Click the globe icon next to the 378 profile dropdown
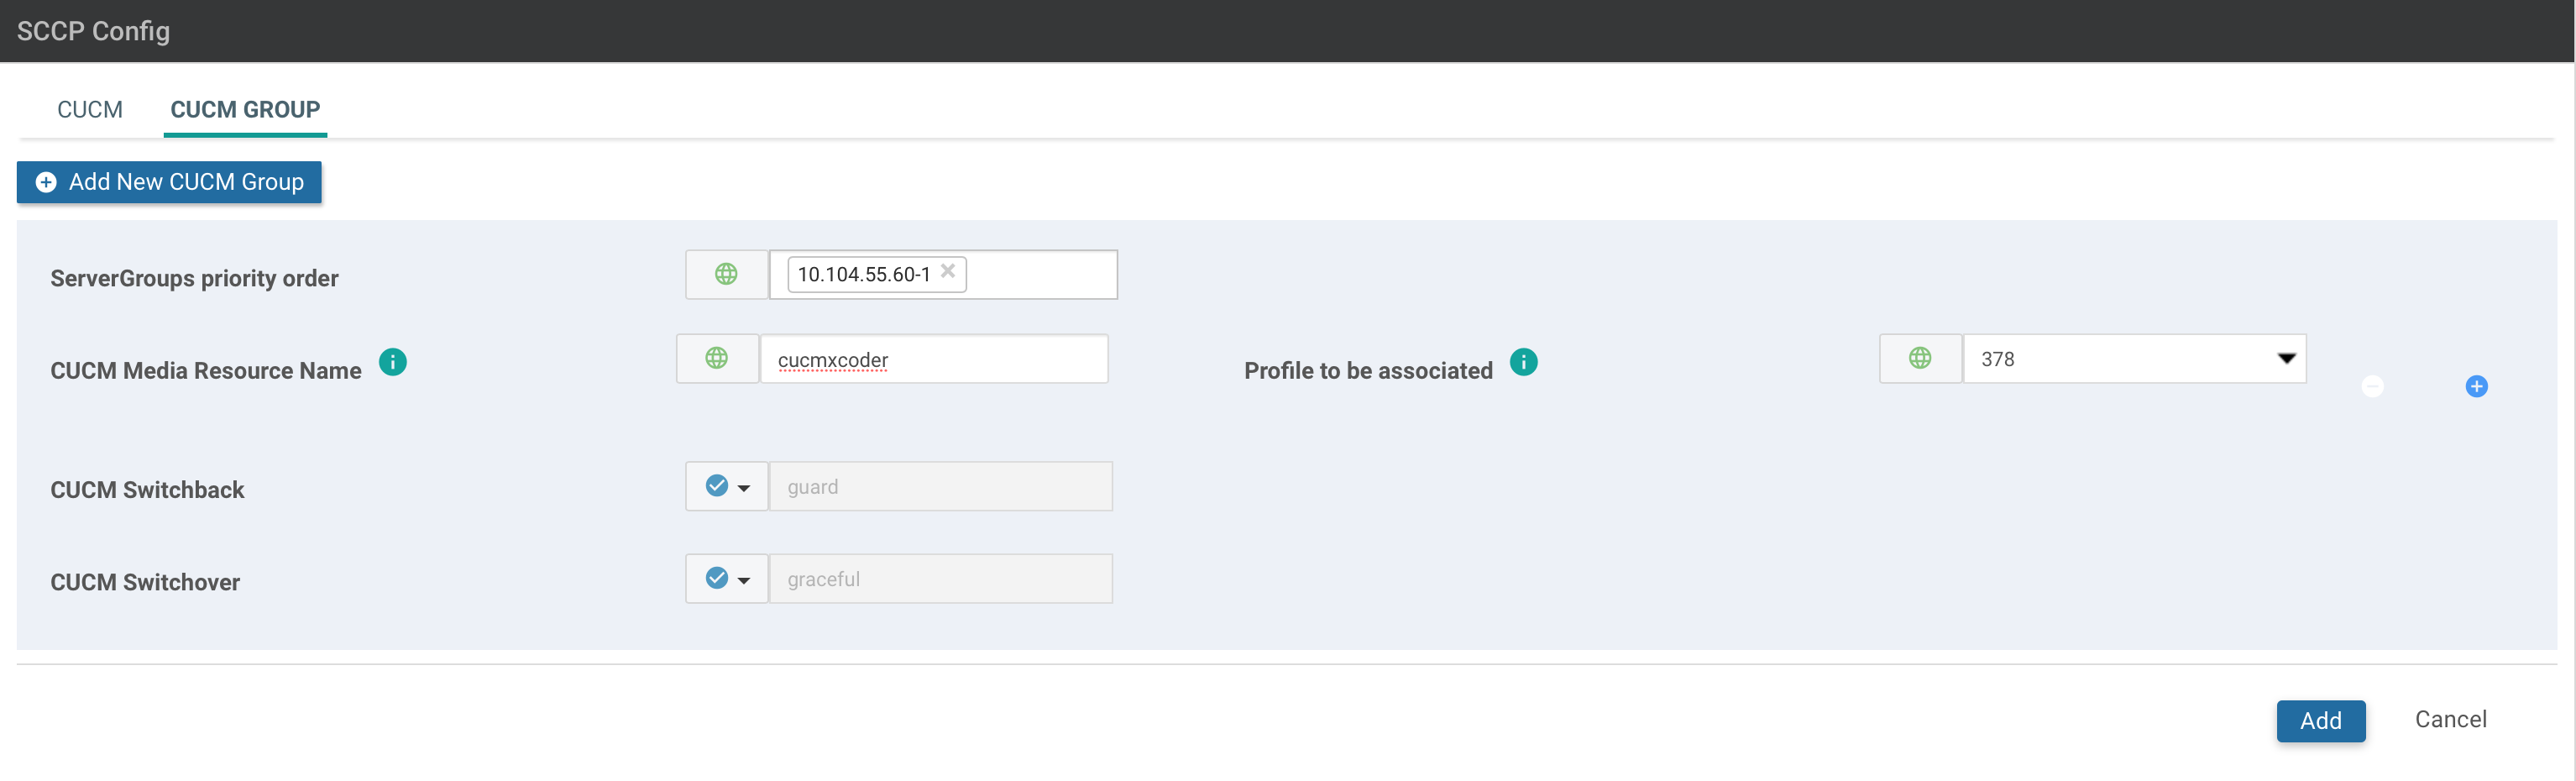This screenshot has width=2576, height=781. coord(1920,358)
